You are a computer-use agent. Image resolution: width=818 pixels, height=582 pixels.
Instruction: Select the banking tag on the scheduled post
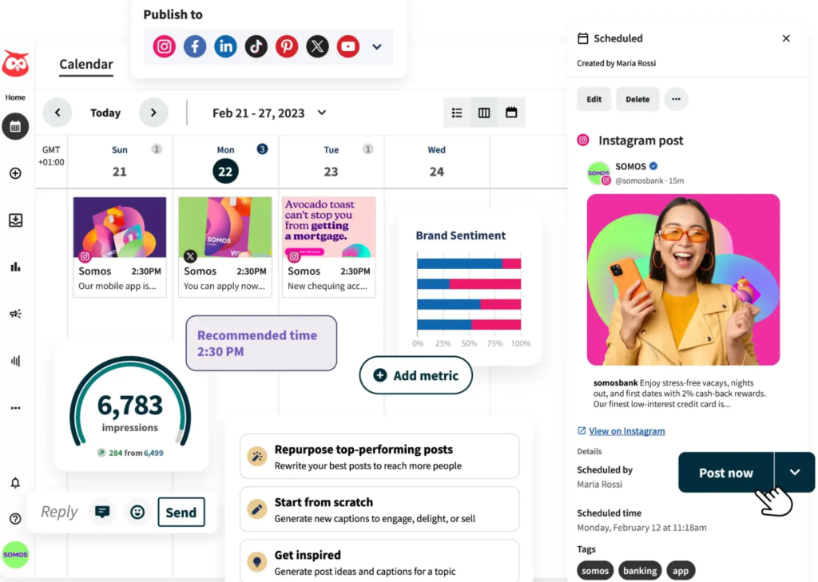[x=640, y=571]
